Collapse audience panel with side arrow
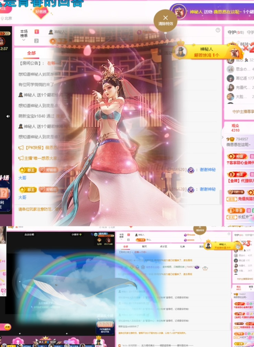This screenshot has width=254, height=347. point(222,137)
